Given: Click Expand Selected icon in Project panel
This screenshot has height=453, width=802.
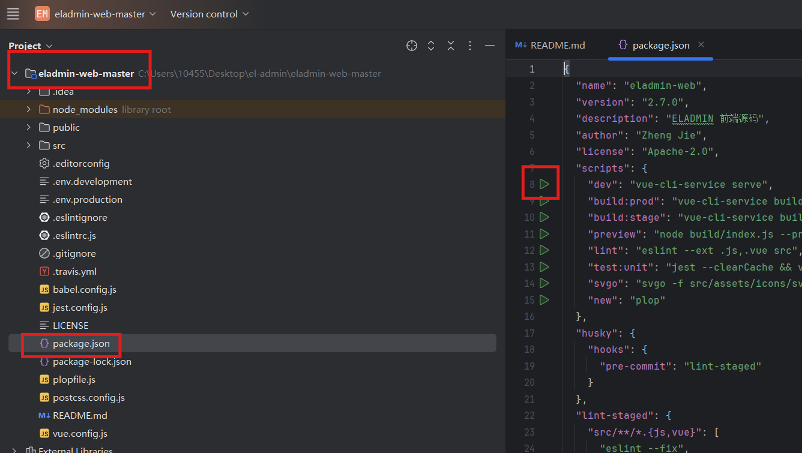Looking at the screenshot, I should (x=431, y=46).
